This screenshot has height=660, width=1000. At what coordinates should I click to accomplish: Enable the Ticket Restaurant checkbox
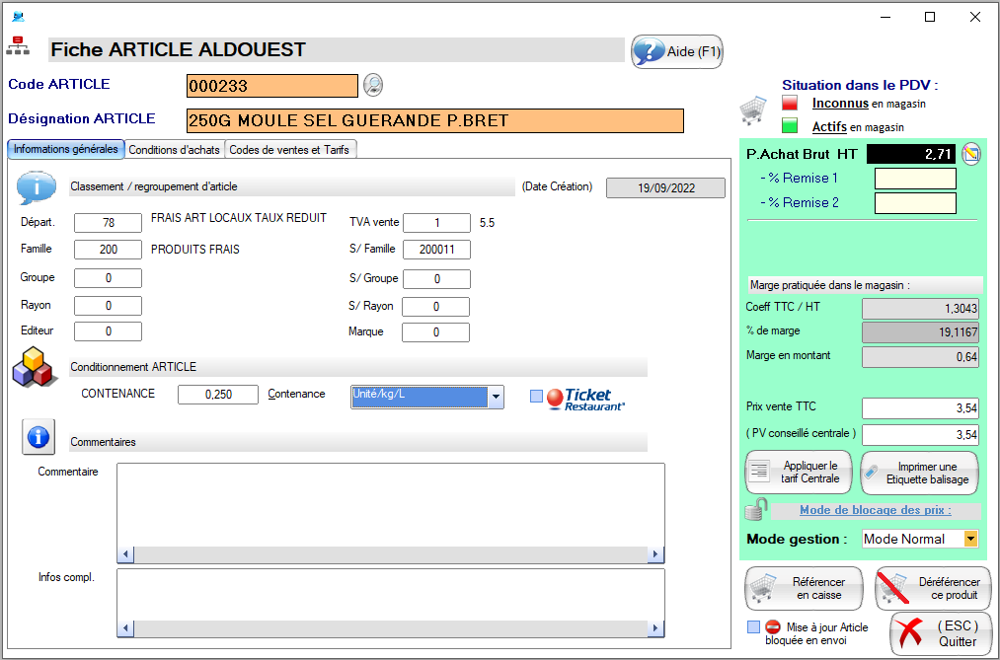pos(536,397)
